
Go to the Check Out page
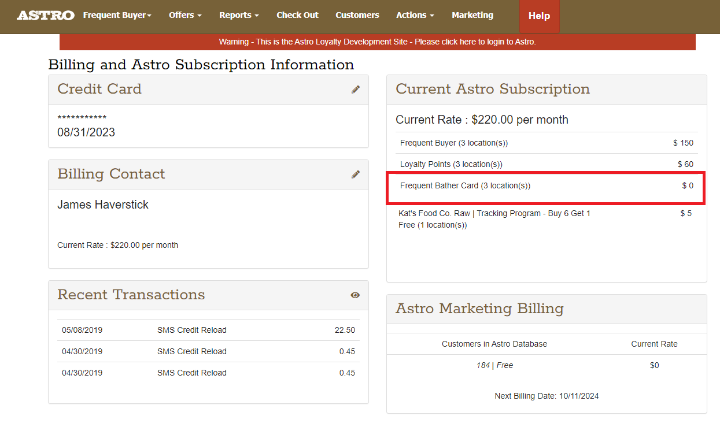coord(297,16)
